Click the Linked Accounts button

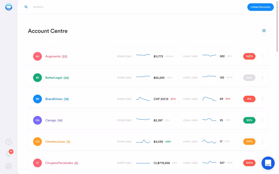[x=260, y=7]
